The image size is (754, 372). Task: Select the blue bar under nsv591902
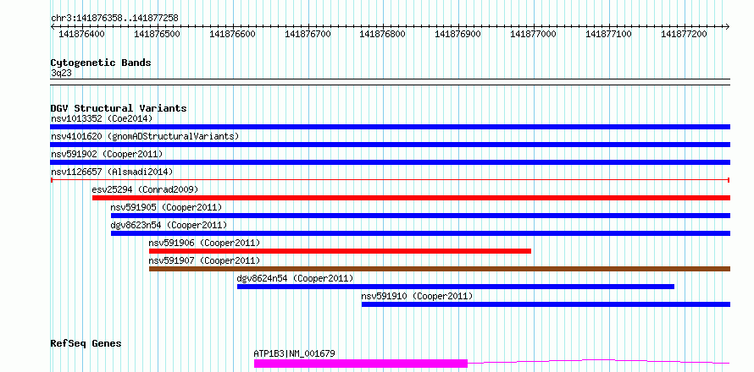[x=390, y=162]
